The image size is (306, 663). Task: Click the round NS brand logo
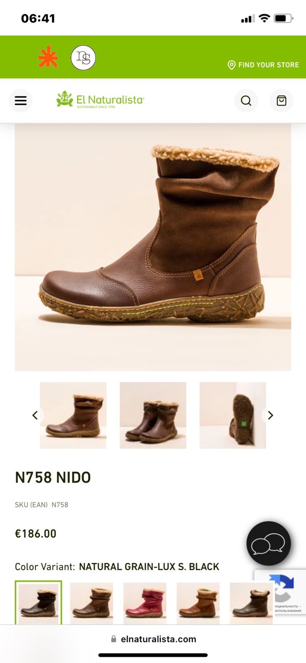[83, 58]
